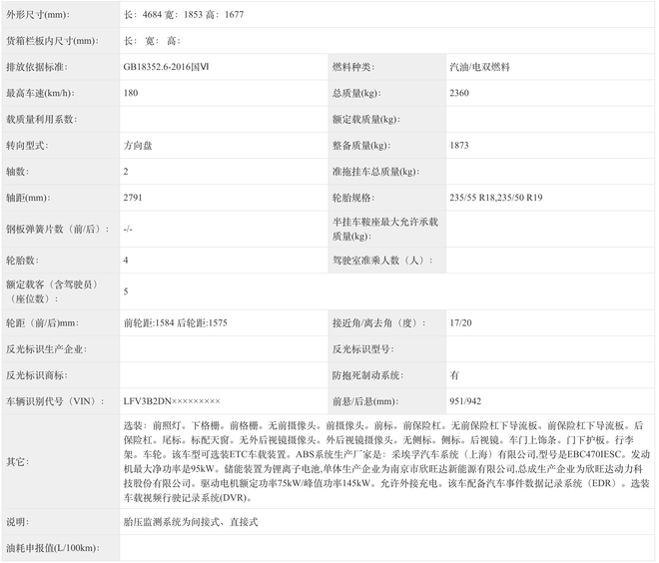Select front/rear overhang value 951/942

pyautogui.click(x=466, y=401)
